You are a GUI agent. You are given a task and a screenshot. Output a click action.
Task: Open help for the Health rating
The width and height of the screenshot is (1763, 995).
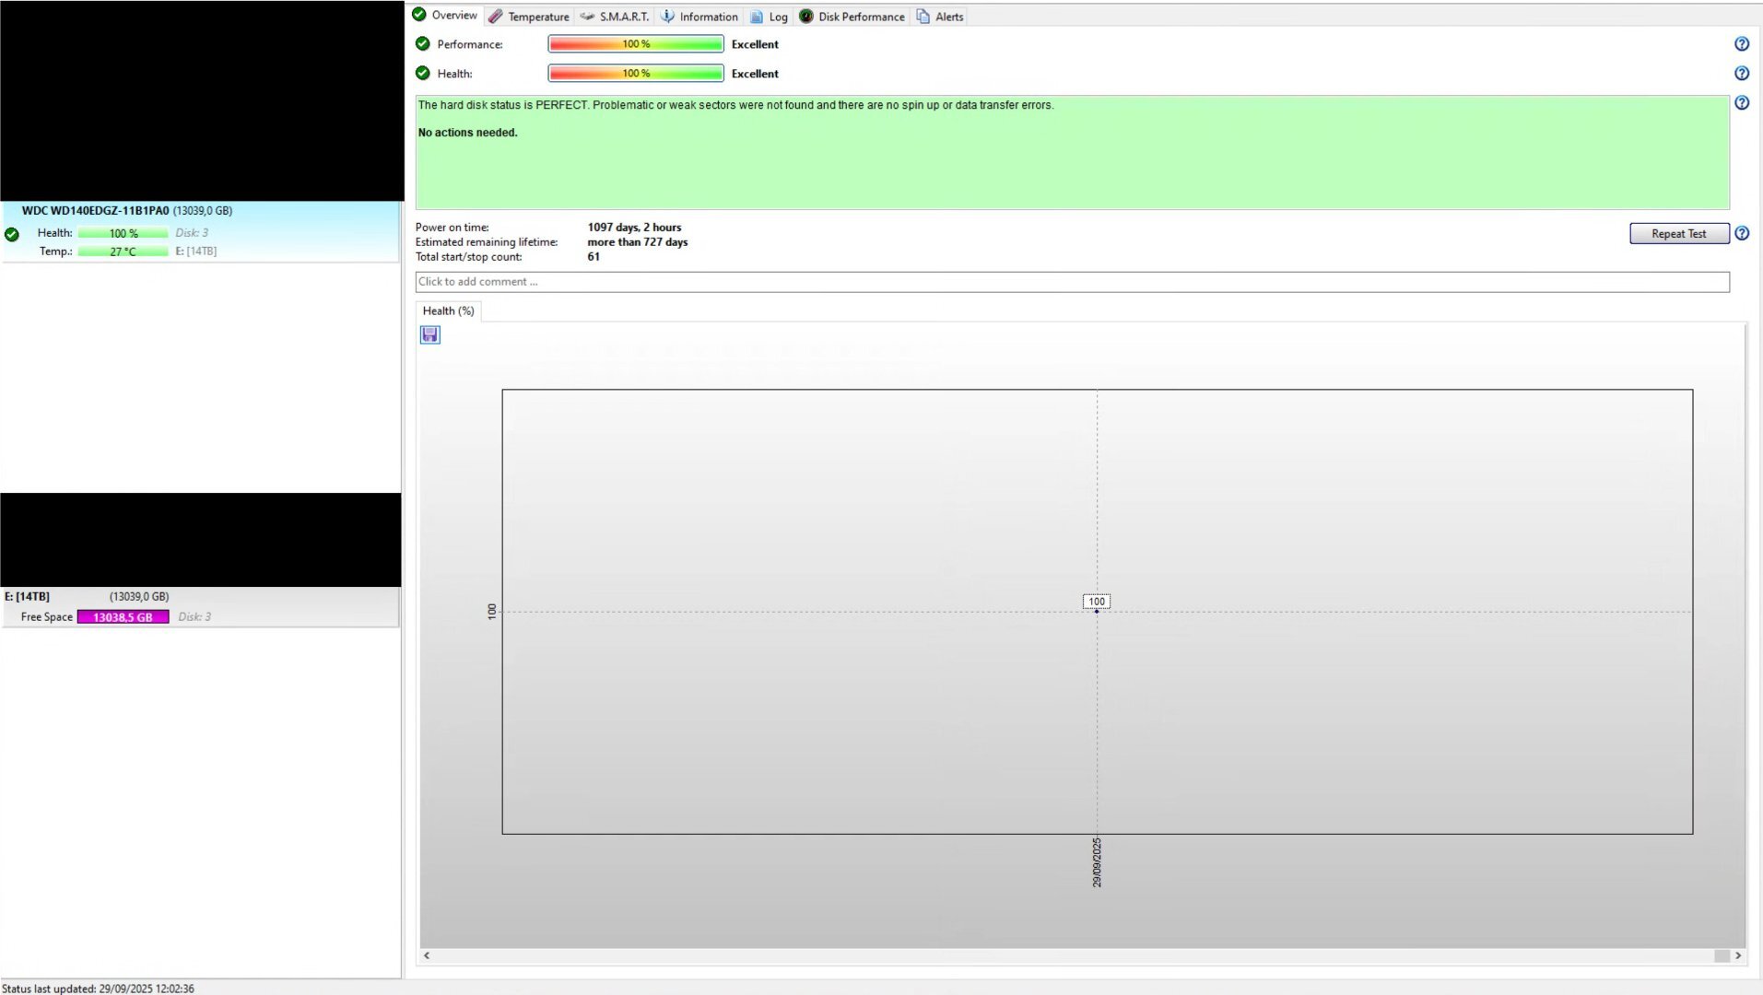pos(1741,74)
